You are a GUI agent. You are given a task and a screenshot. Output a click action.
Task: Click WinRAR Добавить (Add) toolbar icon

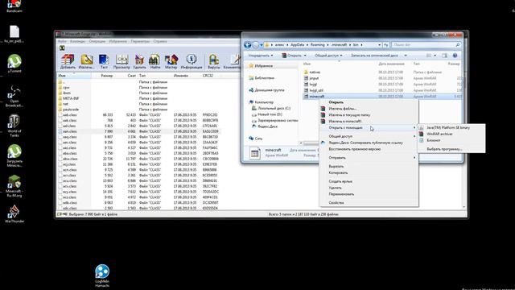(x=68, y=61)
